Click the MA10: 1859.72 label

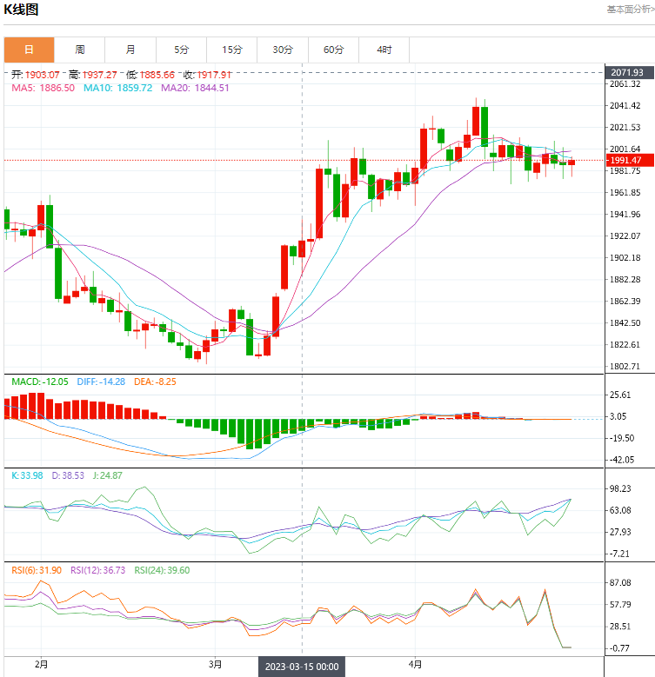pyautogui.click(x=118, y=88)
